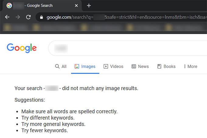Switch to the All results tab
The image size is (207, 138).
[61, 66]
